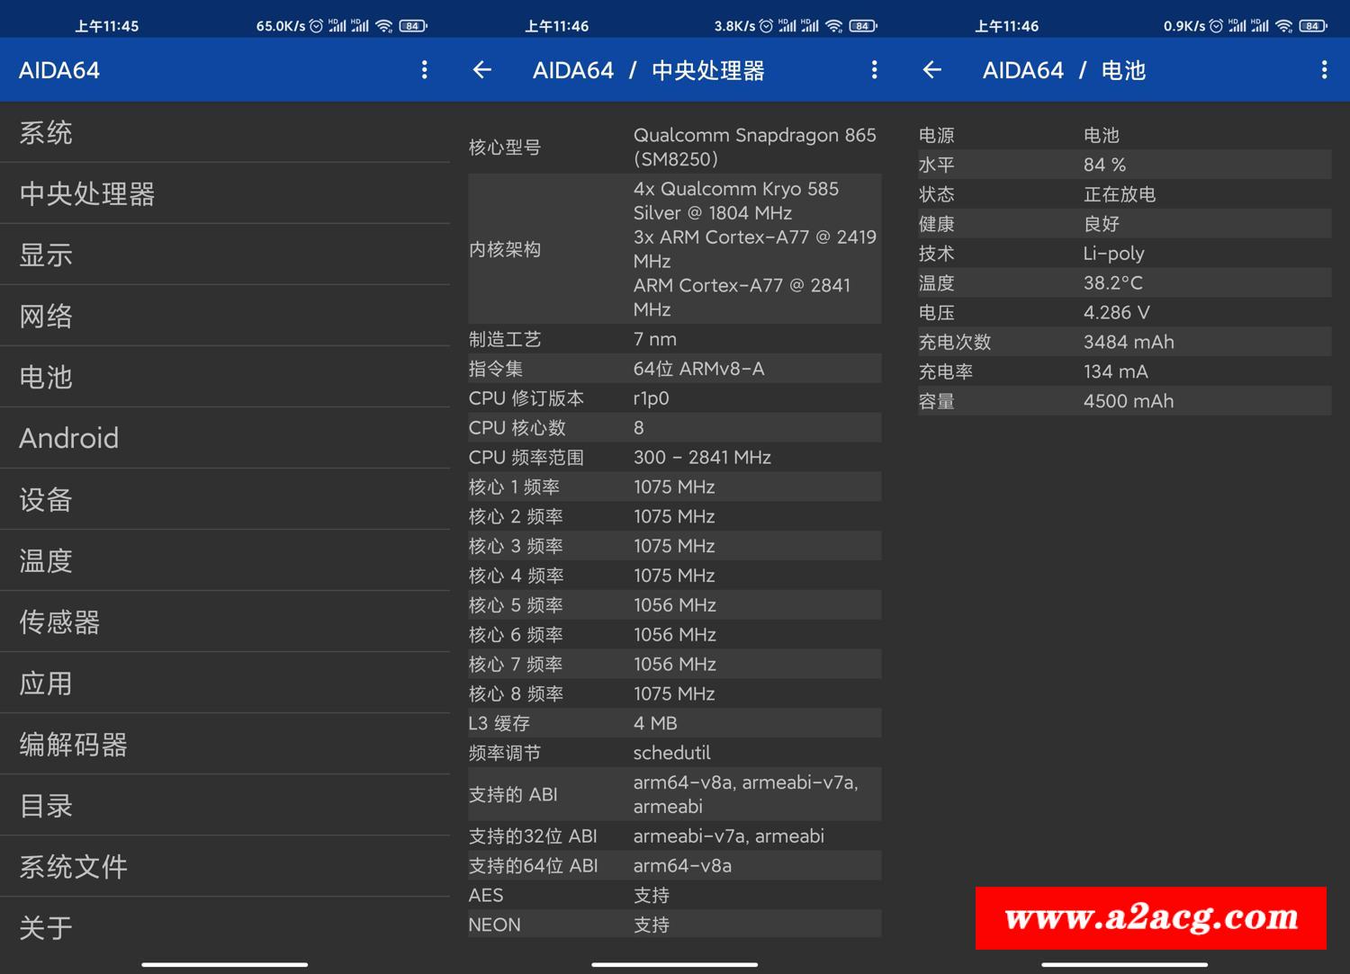Tap battery indicator on 电池 screen's status bar
Screen dimensions: 1350x974
click(x=1313, y=26)
